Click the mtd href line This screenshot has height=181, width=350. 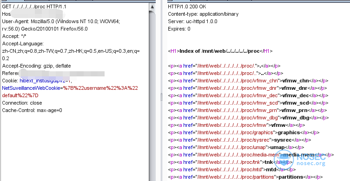[x=231, y=170]
